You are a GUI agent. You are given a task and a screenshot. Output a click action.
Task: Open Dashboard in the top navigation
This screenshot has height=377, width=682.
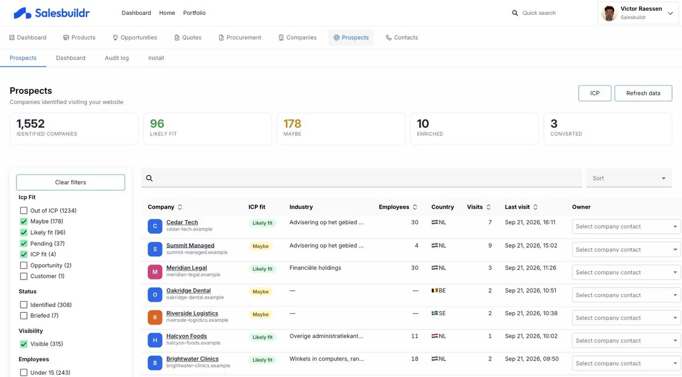(x=136, y=13)
